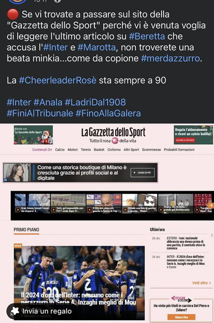Viewport: 214px width, 323px height.
Task: Click Scopri le offerte subscription button
Action: [x=185, y=140]
